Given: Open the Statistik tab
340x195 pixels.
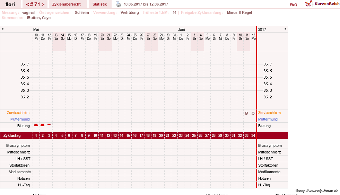Looking at the screenshot, I should pyautogui.click(x=99, y=4).
